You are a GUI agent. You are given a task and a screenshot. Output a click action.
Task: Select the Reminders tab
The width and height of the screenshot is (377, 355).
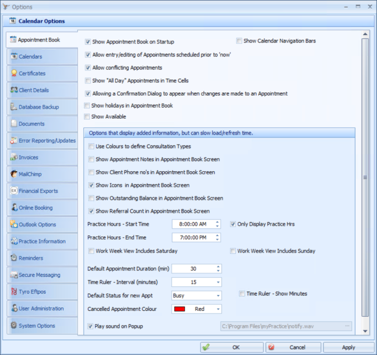(x=42, y=258)
